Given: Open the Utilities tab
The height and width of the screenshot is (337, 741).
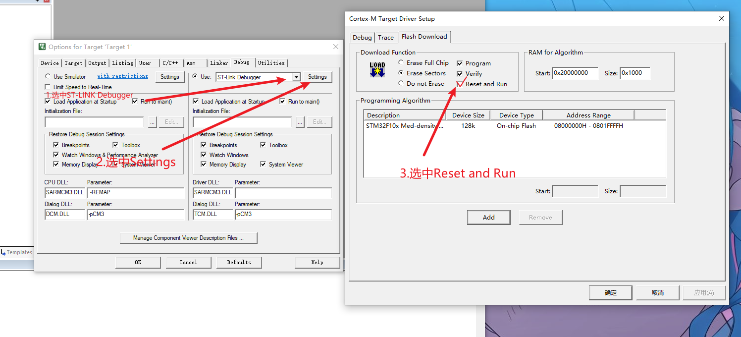Looking at the screenshot, I should click(271, 63).
